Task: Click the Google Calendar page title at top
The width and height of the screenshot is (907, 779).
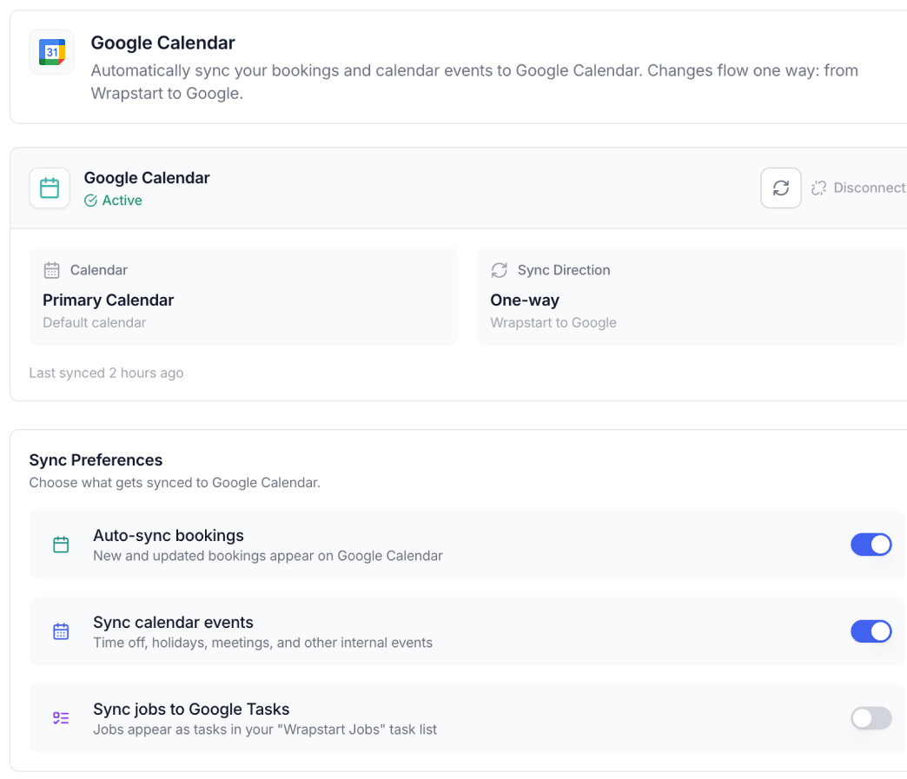Action: coord(163,43)
